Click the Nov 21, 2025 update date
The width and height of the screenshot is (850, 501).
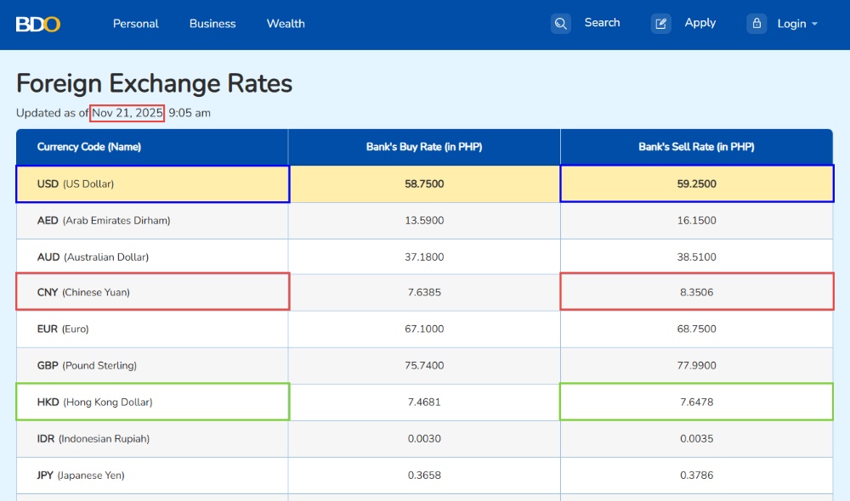point(127,112)
